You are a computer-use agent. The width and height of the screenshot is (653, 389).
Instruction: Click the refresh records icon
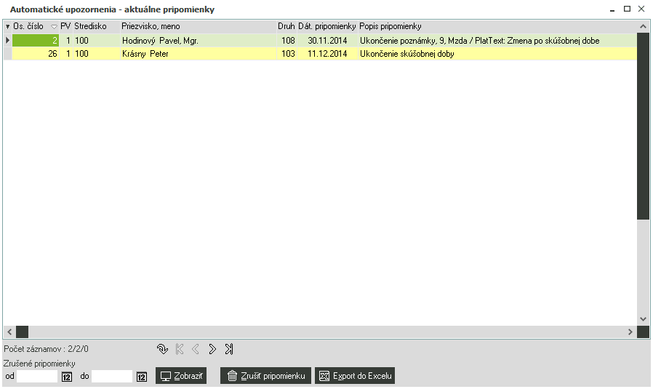[x=162, y=349]
